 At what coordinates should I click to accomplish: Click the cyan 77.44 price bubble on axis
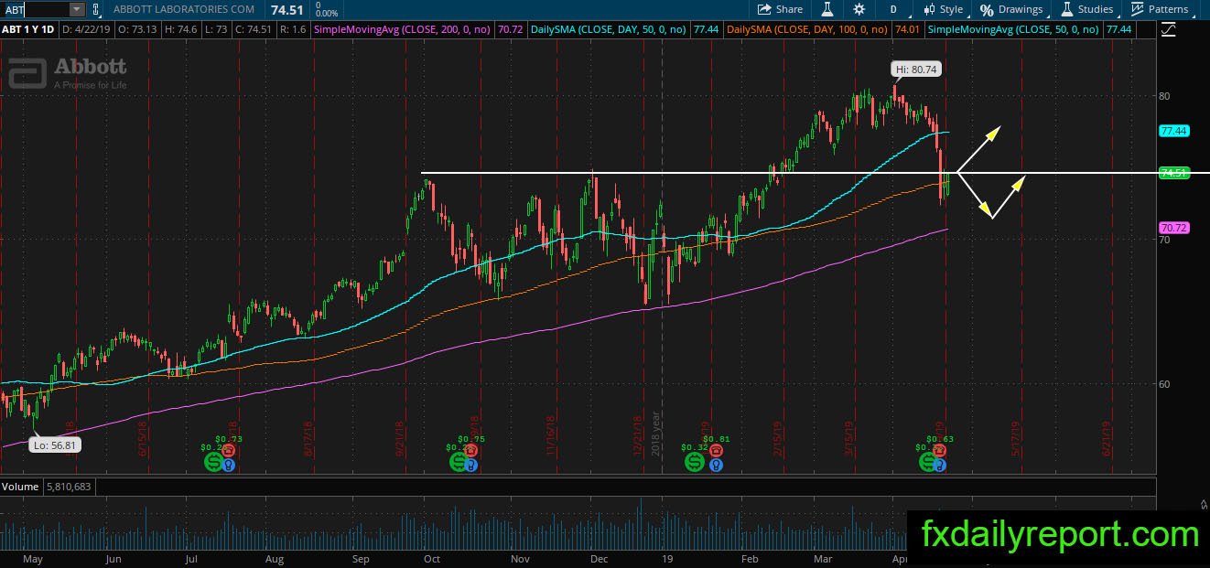[x=1172, y=131]
